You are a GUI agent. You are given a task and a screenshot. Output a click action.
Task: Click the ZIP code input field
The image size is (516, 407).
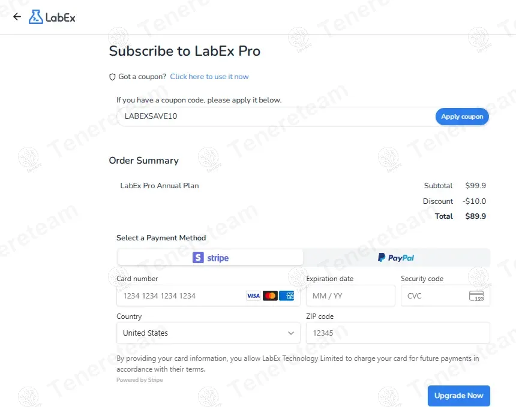(x=398, y=333)
